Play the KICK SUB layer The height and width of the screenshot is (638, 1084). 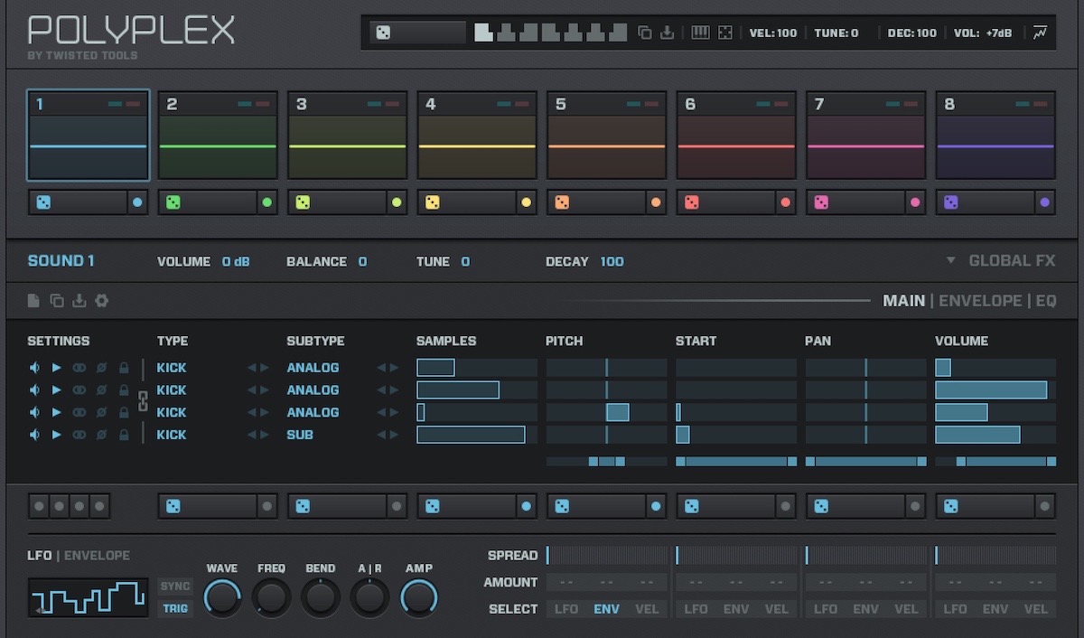56,435
